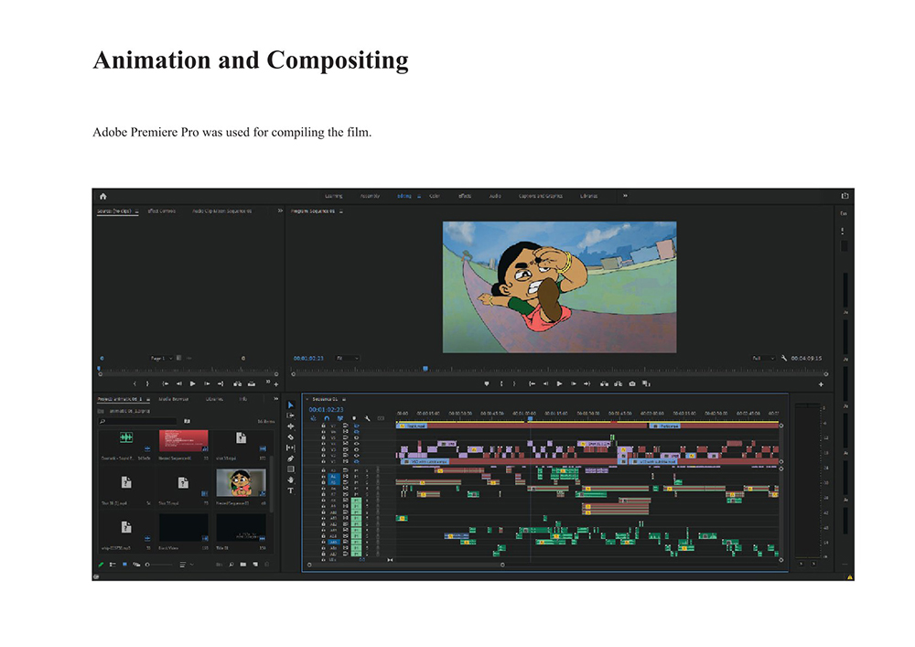Image resolution: width=915 pixels, height=647 pixels.
Task: Switch Project panel to Freeform View
Action: tap(136, 565)
